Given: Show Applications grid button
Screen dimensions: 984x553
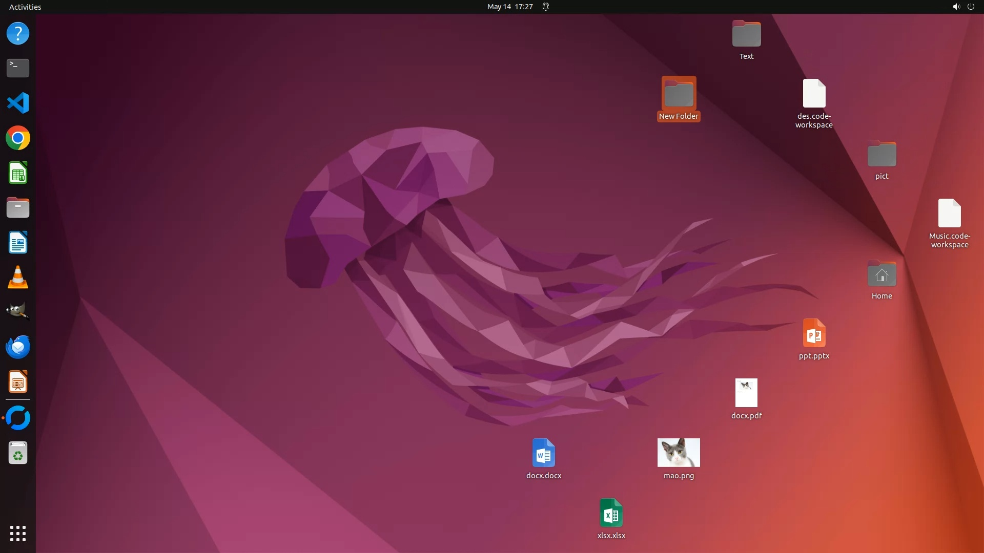Looking at the screenshot, I should 18,534.
